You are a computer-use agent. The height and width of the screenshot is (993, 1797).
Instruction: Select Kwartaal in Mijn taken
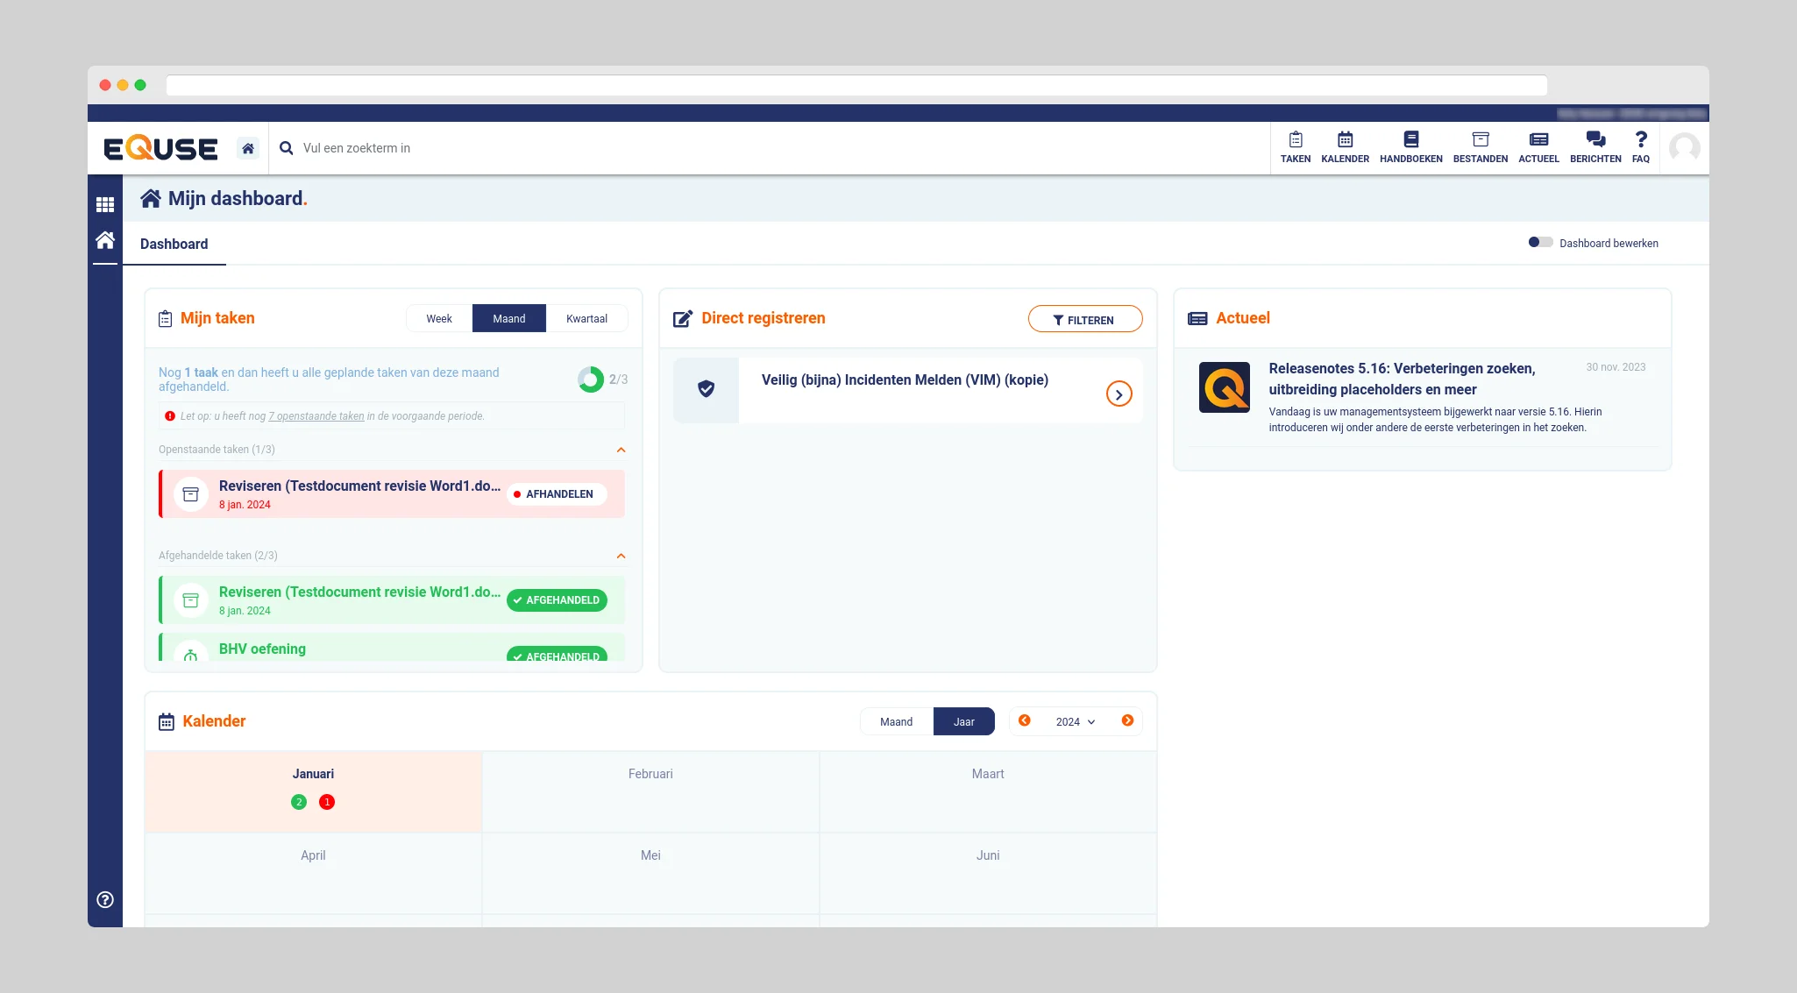click(586, 318)
